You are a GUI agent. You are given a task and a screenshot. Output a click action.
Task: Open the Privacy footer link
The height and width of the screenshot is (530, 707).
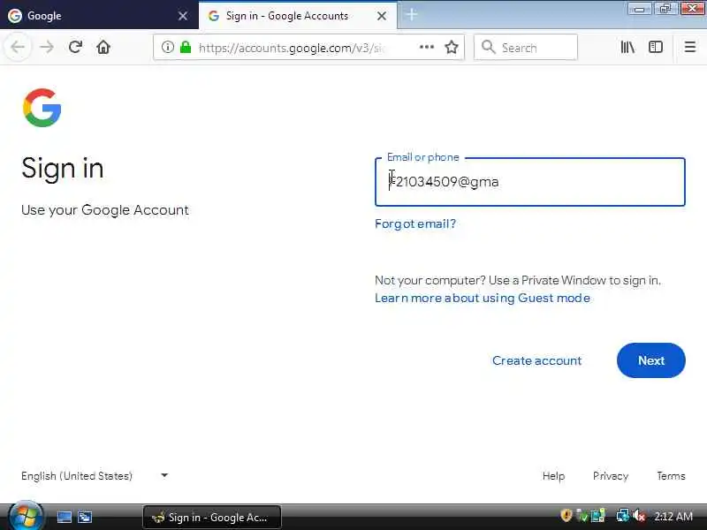tap(611, 476)
